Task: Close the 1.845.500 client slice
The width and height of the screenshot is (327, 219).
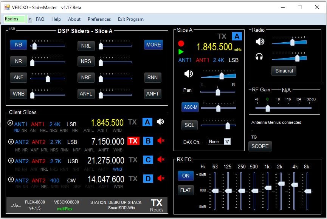Action: click(x=10, y=123)
